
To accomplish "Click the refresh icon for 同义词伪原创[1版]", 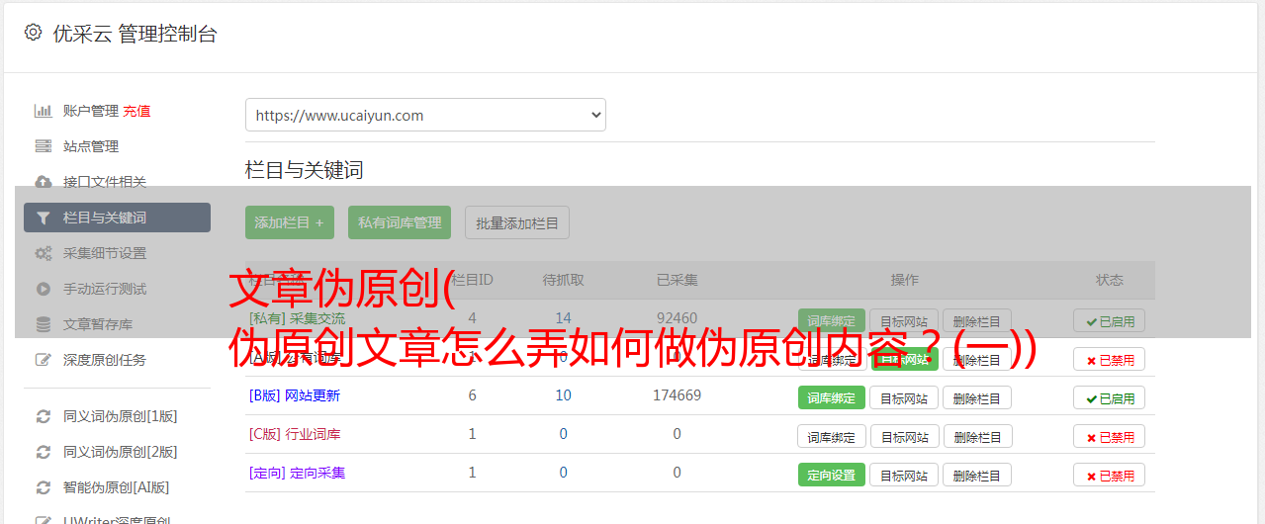I will point(44,416).
